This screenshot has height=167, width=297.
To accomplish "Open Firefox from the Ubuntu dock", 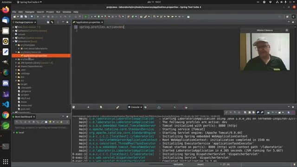I will [x=6, y=9].
